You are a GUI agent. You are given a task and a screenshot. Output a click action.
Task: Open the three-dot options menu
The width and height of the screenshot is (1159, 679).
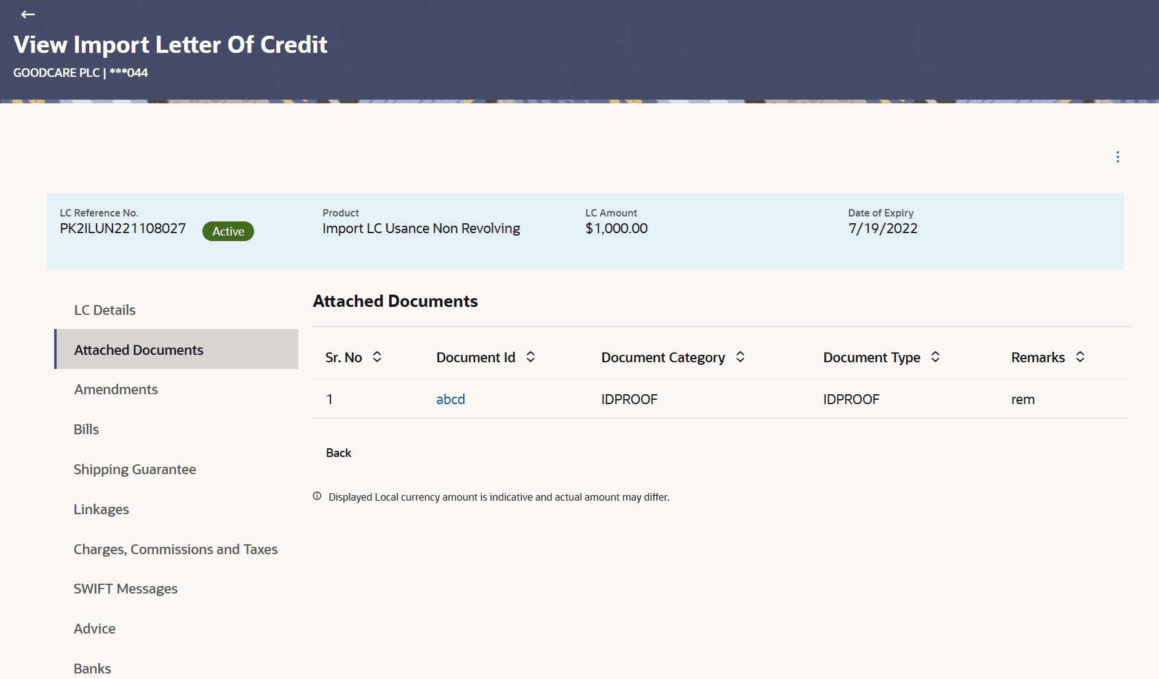click(x=1117, y=157)
